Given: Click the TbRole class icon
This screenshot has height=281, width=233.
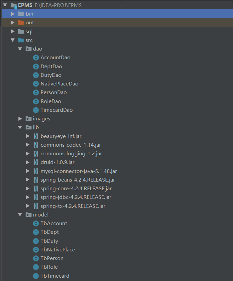Looking at the screenshot, I should (36, 267).
